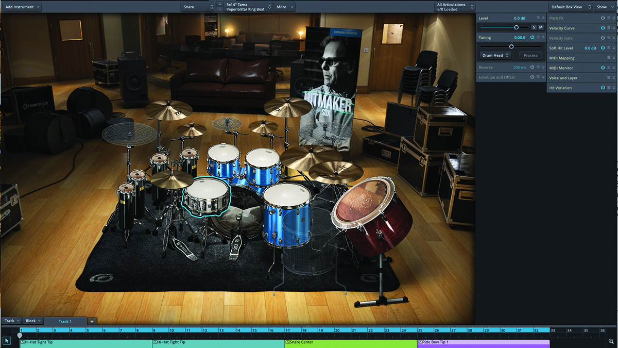Open the Show dropdown
Viewport: 618px width, 348px height.
(605, 7)
